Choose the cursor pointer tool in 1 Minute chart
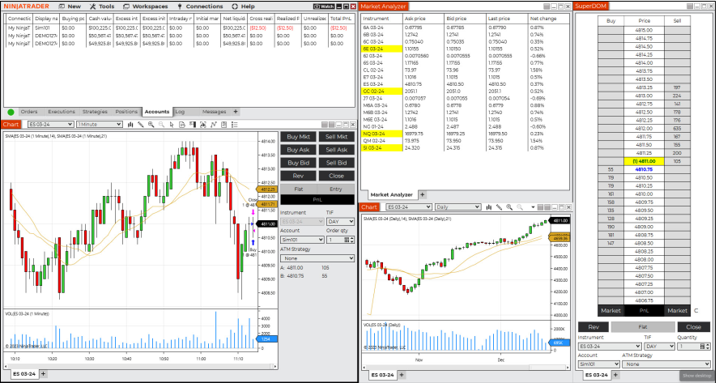719x383 pixels. [x=172, y=125]
